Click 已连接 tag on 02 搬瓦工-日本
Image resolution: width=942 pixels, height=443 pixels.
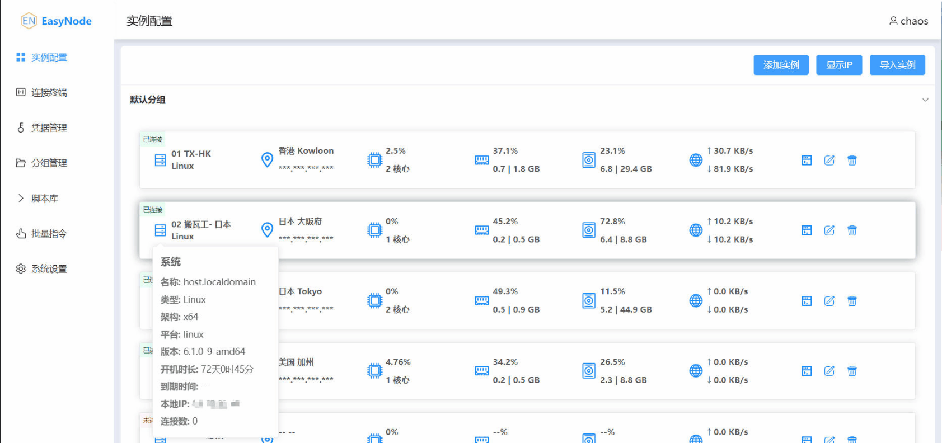point(152,210)
